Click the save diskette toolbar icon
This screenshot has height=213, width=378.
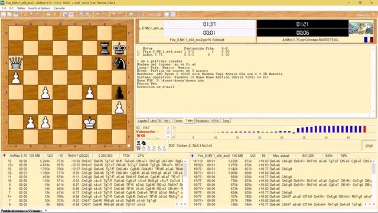coord(16,14)
